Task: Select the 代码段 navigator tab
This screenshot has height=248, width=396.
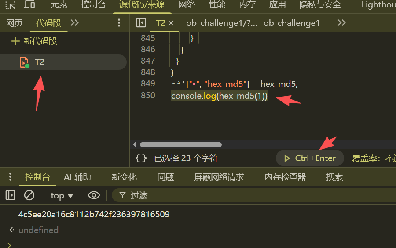Action: point(48,23)
